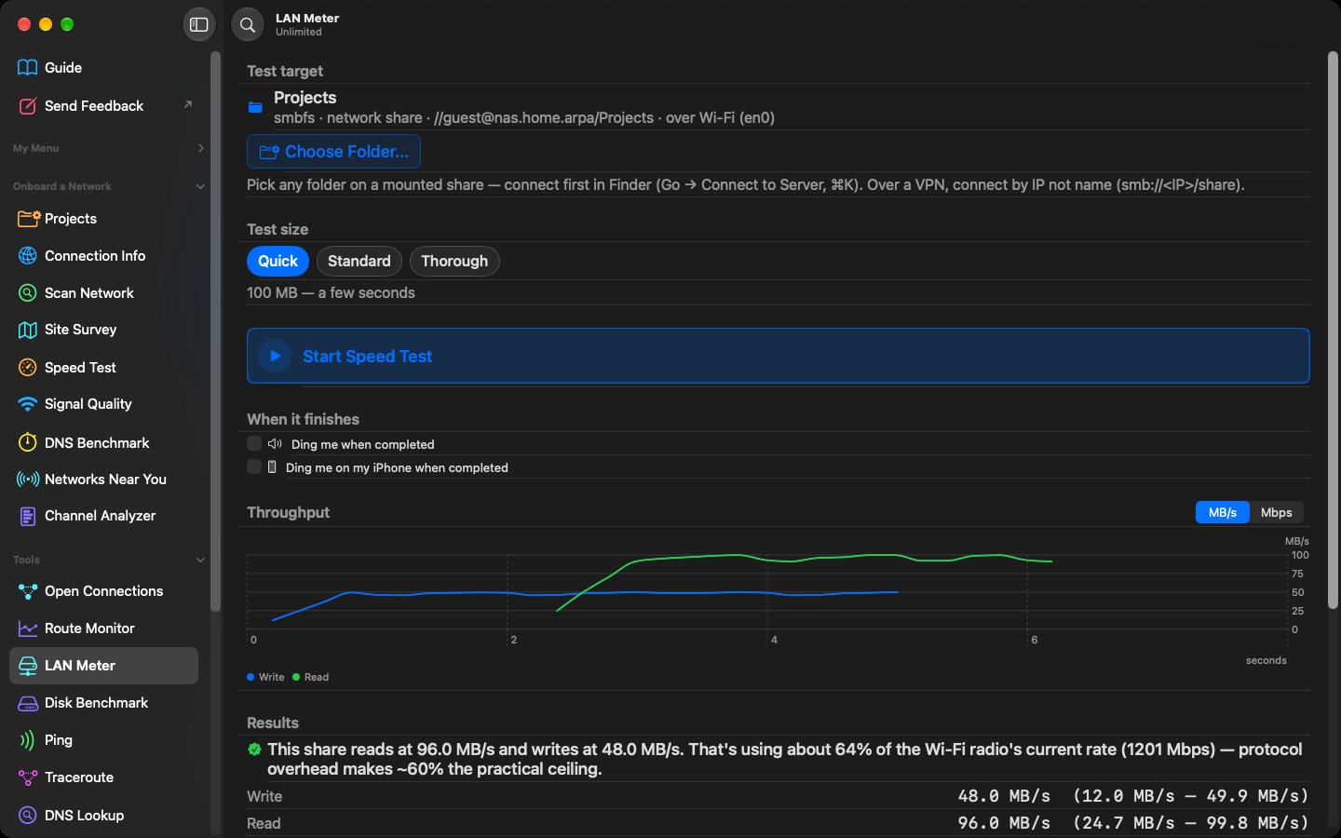Click the sidebar vertical scrollbar

[x=216, y=331]
